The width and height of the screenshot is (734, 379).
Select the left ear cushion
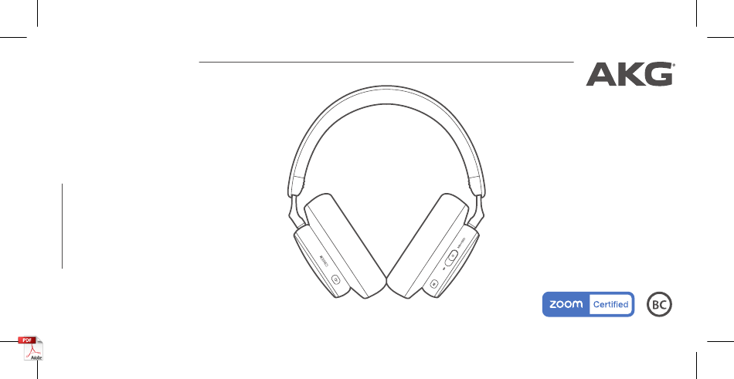tap(344, 245)
